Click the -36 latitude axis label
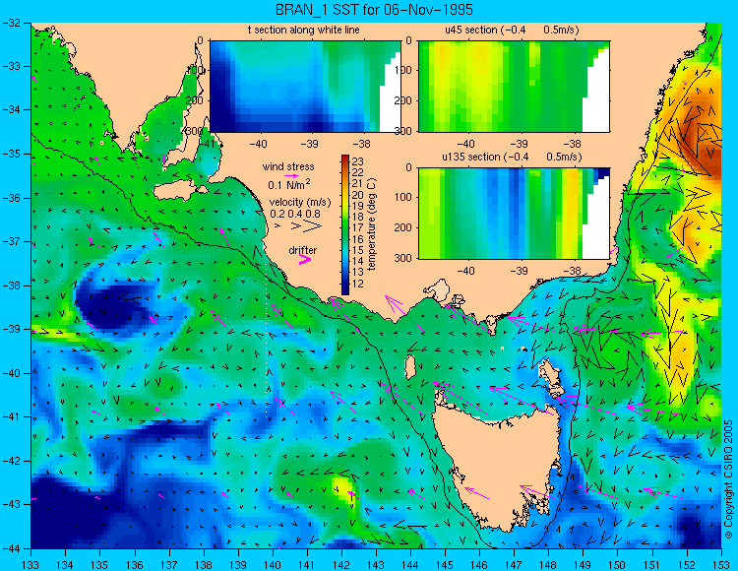Image resolution: width=738 pixels, height=571 pixels. click(11, 198)
